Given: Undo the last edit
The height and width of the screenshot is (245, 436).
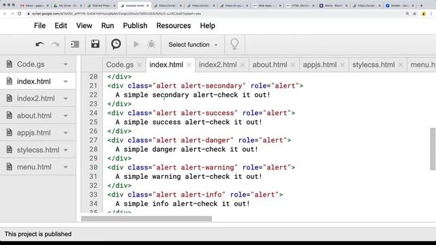Looking at the screenshot, I should 40,44.
